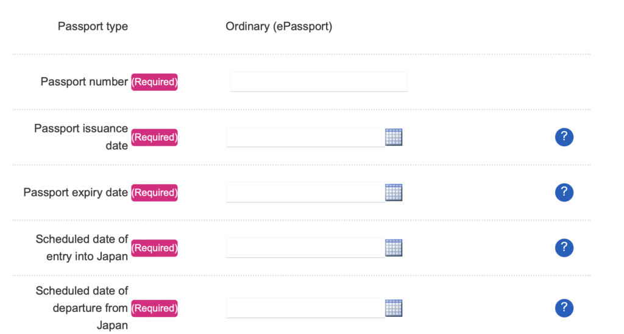Click the Scheduled date of entry label
Image resolution: width=624 pixels, height=334 pixels.
82,247
